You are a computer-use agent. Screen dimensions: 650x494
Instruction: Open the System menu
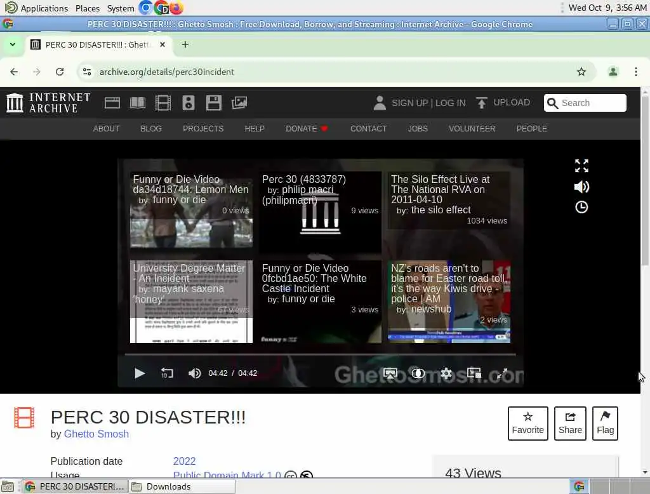point(120,8)
